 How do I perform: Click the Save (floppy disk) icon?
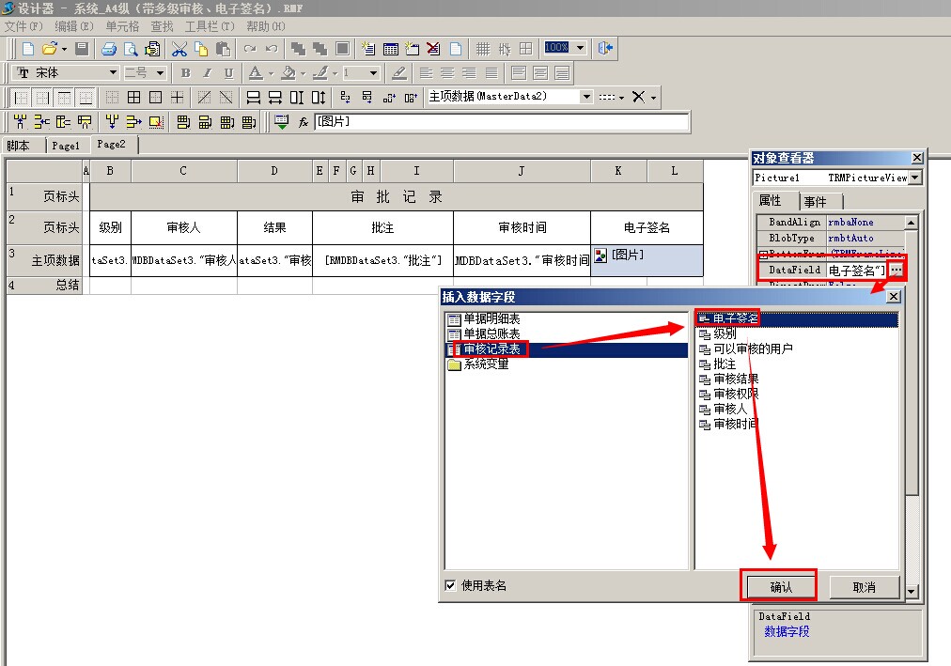82,48
